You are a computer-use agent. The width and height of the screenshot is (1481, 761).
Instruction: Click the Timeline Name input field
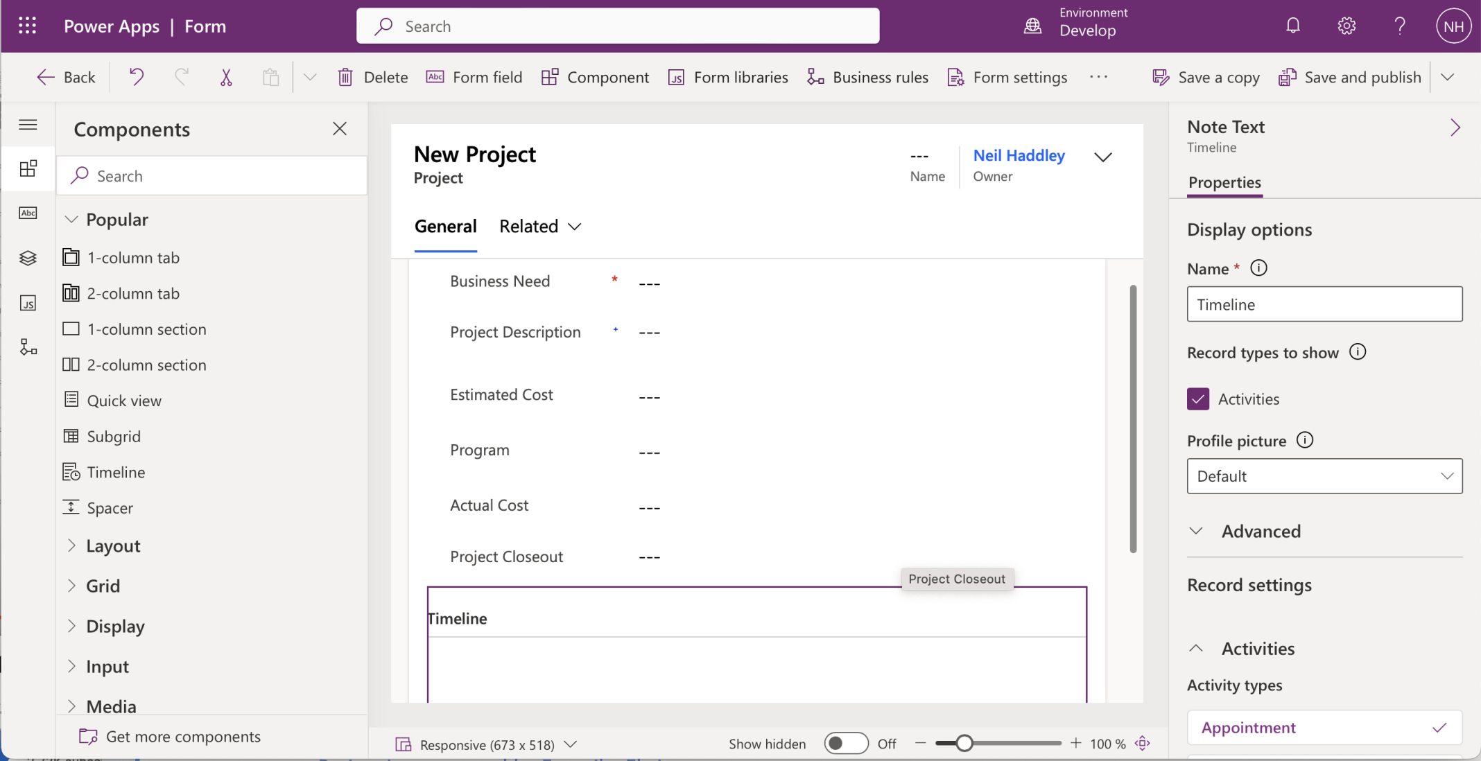coord(1324,304)
